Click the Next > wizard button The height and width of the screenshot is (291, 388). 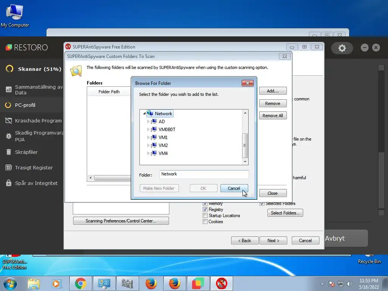tap(274, 241)
